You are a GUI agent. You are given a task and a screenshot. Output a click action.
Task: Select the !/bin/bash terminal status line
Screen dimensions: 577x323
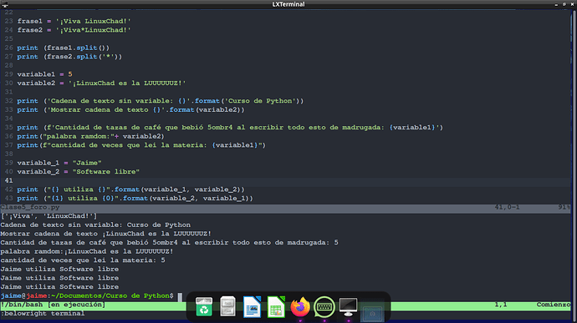285,305
